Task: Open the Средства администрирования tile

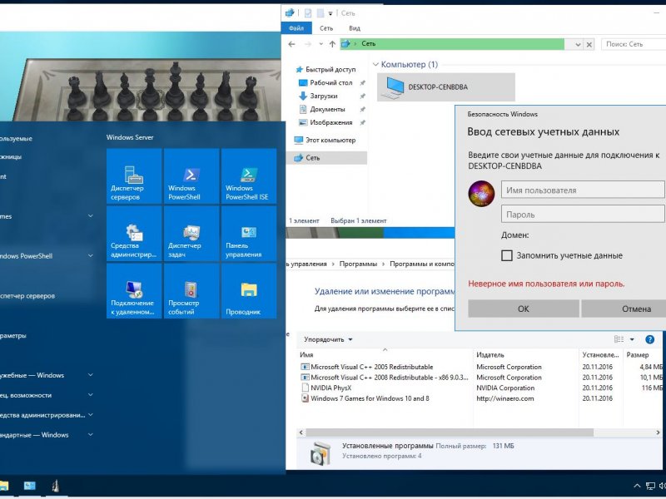Action: pyautogui.click(x=134, y=234)
